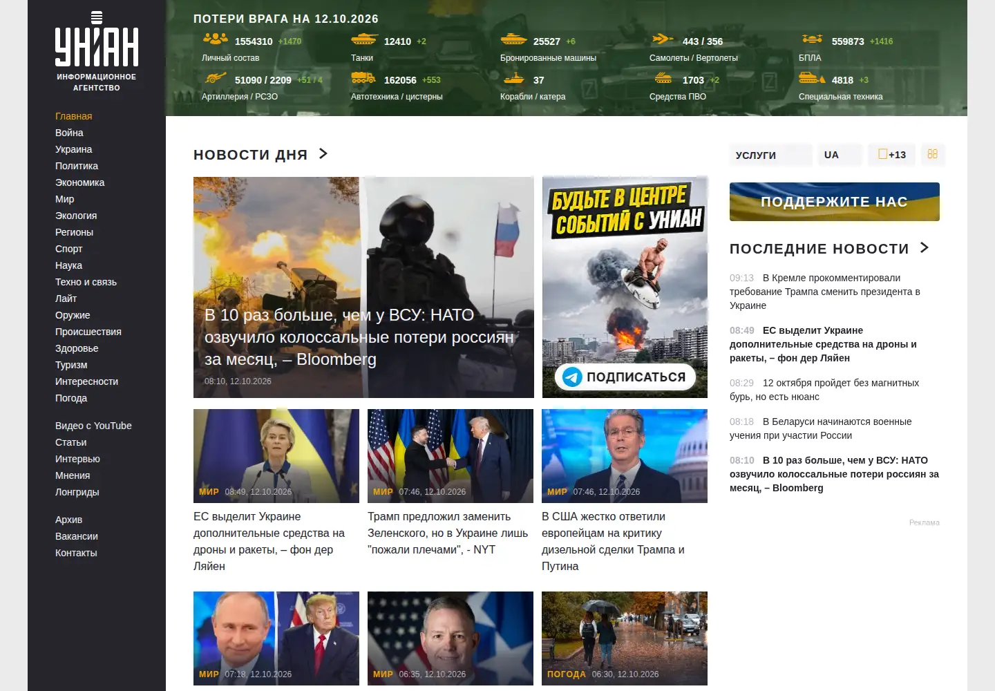Click the armored vehicles icon

coord(513,39)
